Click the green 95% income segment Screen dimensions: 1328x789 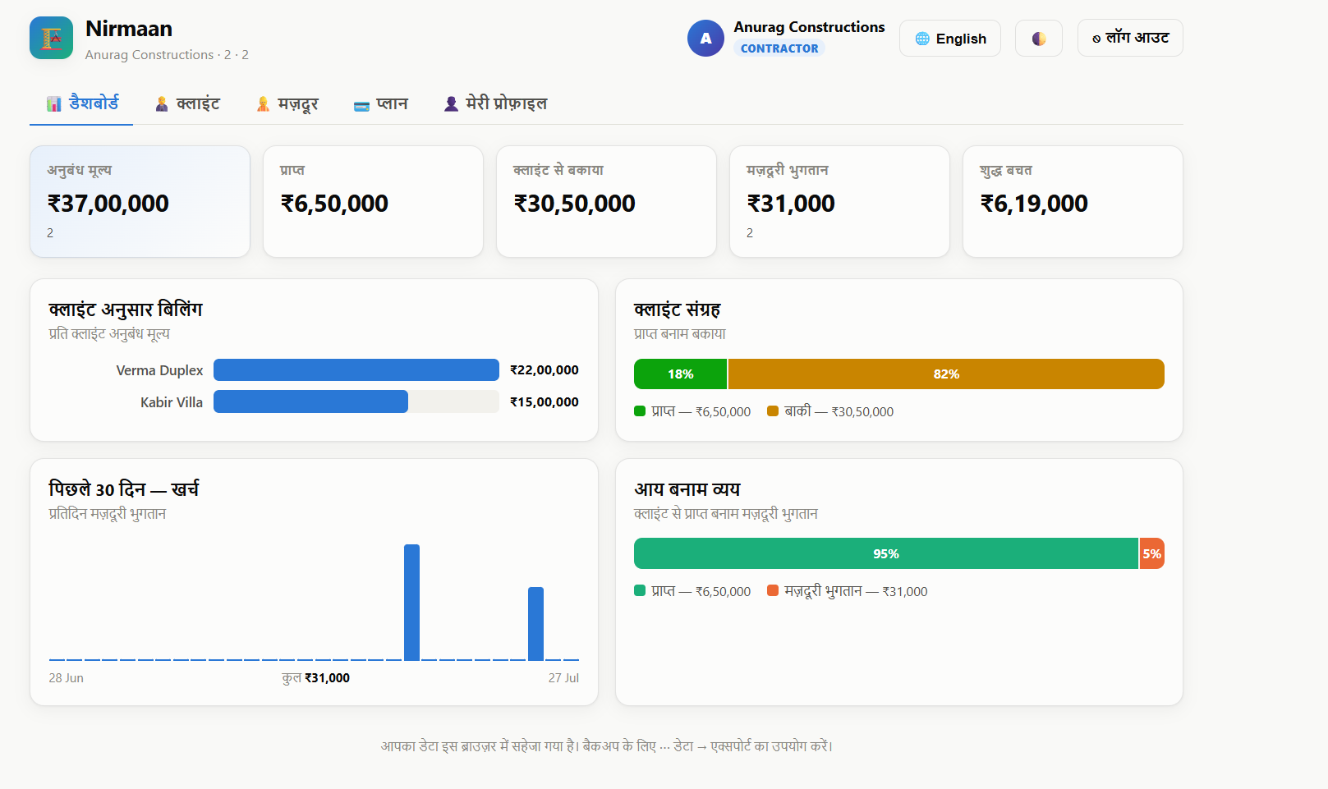click(x=886, y=553)
